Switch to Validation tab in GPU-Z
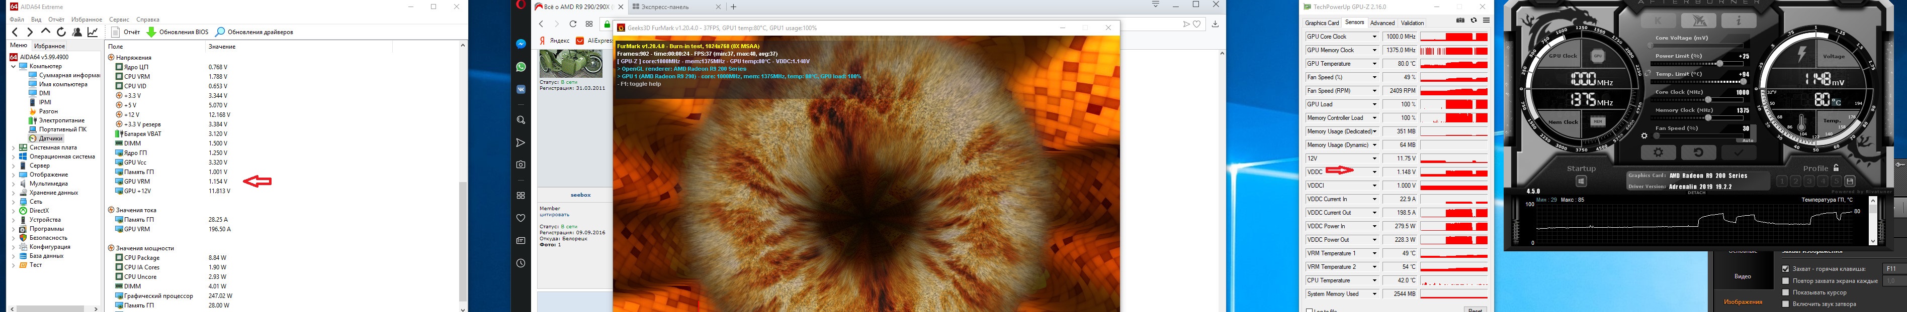Image resolution: width=1907 pixels, height=312 pixels. (x=1413, y=23)
